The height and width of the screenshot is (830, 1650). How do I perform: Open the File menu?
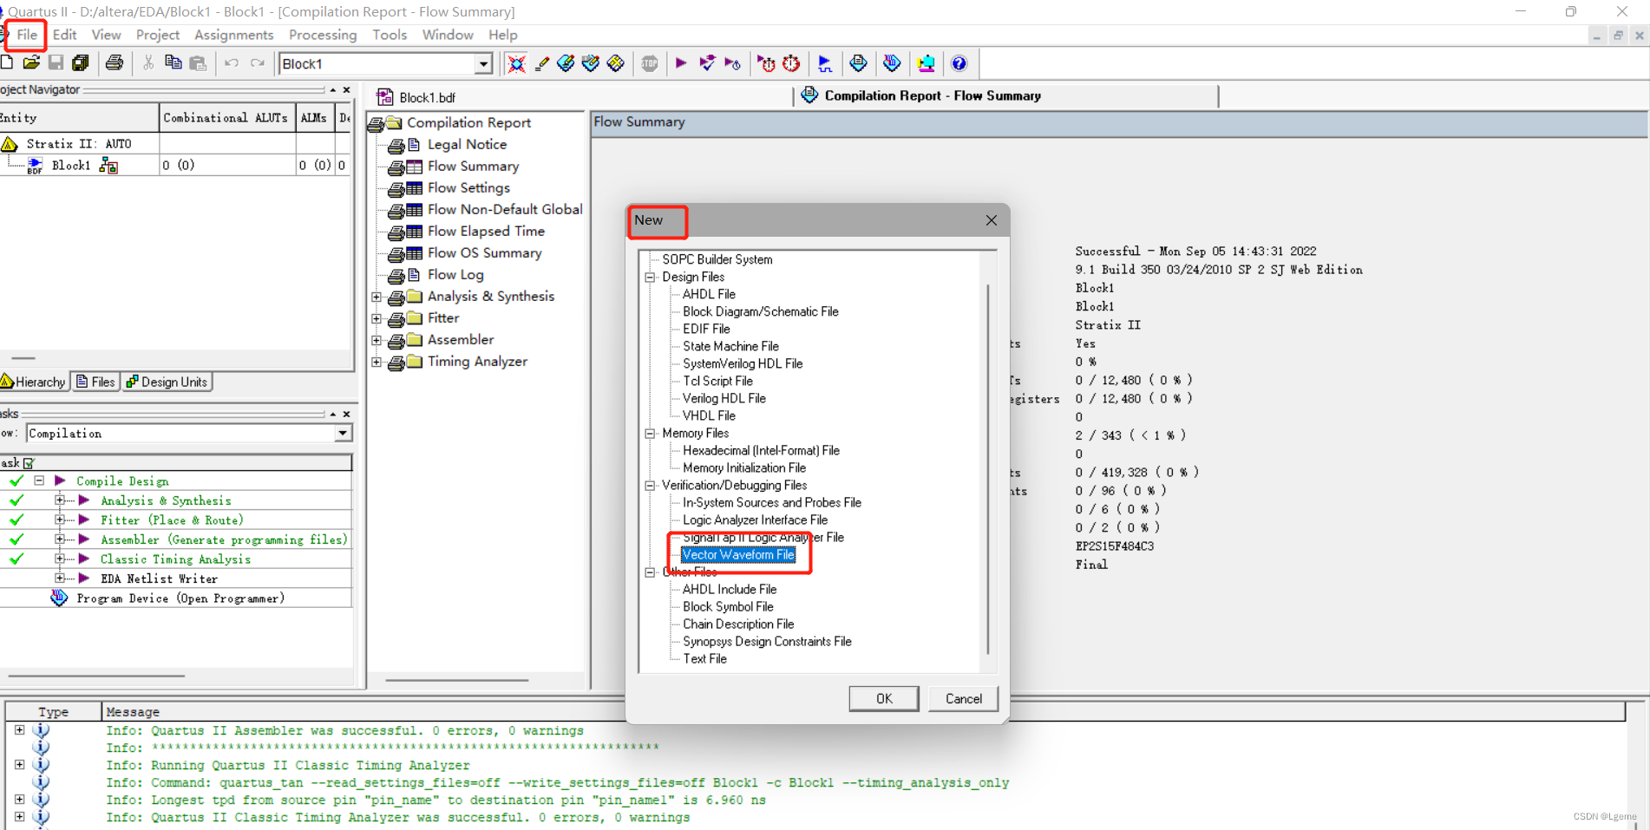25,35
